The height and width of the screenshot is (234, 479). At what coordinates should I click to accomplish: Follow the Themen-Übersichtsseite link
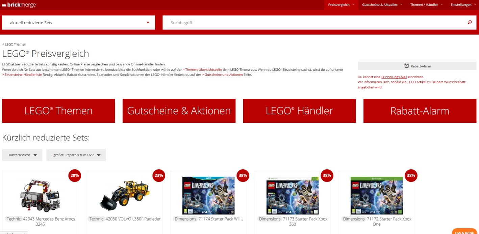coord(202,69)
